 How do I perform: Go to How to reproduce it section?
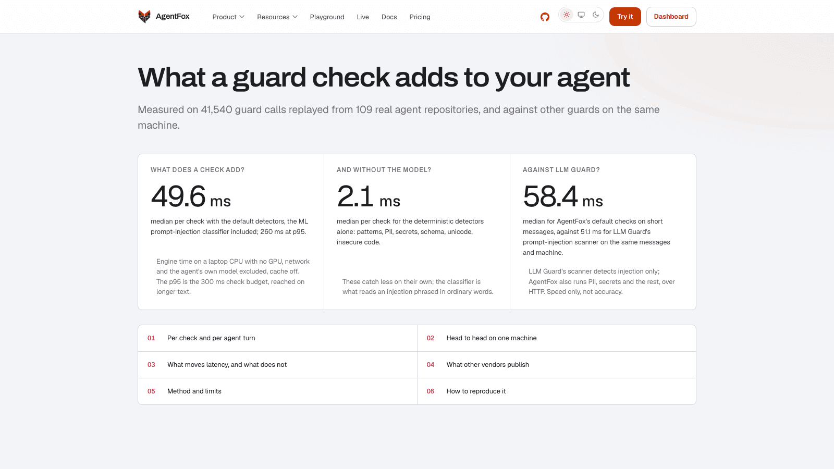point(557,391)
